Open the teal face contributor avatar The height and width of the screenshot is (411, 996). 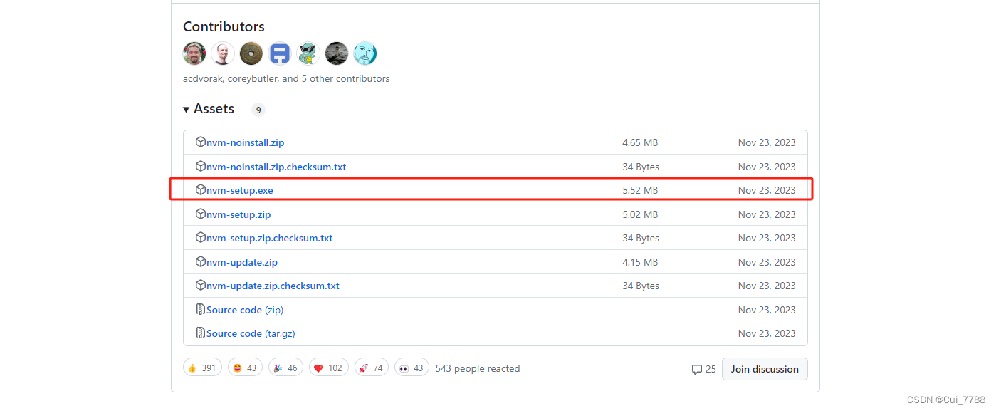tap(365, 53)
